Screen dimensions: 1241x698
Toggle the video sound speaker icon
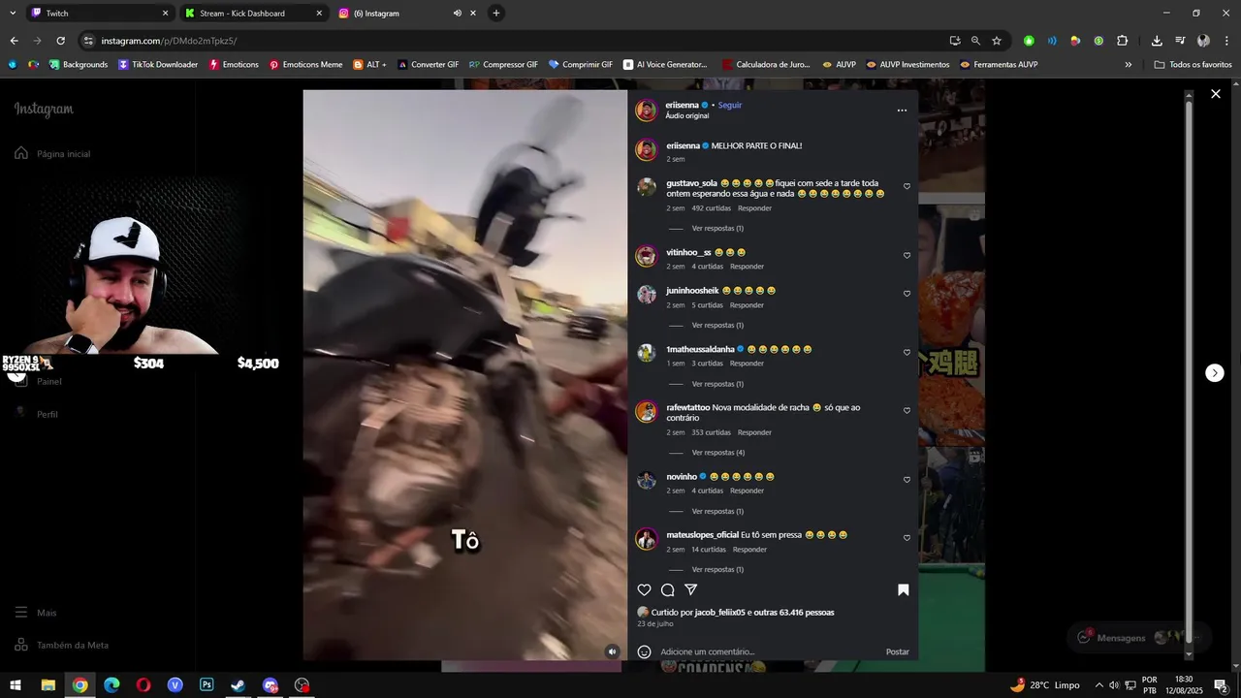(x=612, y=651)
